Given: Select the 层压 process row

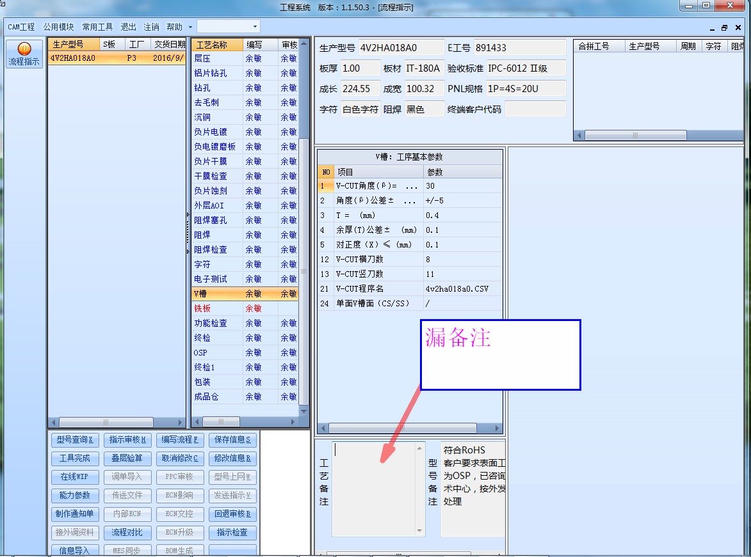Looking at the screenshot, I should coord(245,58).
